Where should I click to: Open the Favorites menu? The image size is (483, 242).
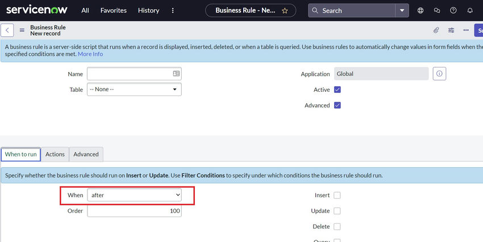tap(114, 10)
